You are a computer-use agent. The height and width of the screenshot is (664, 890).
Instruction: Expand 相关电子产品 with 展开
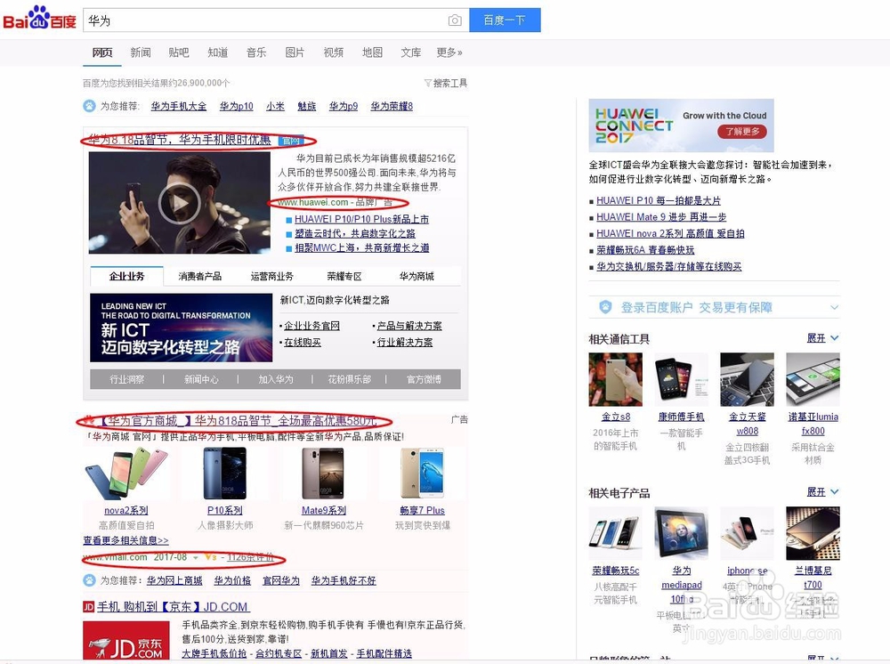click(x=822, y=491)
